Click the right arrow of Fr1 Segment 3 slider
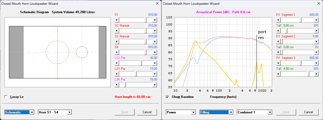Screen dimensions: 323x120 (316, 63)
